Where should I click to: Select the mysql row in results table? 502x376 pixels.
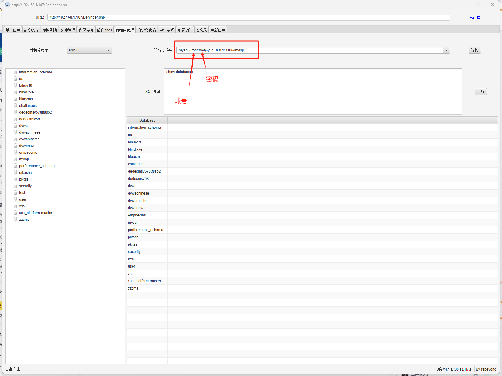pyautogui.click(x=312, y=223)
